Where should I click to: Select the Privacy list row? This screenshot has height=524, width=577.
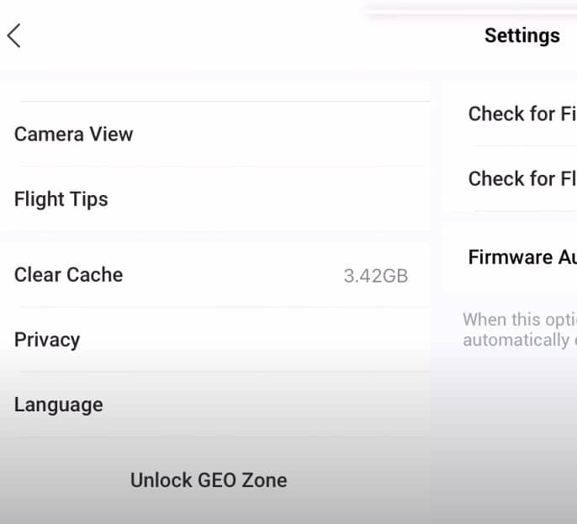tap(215, 340)
